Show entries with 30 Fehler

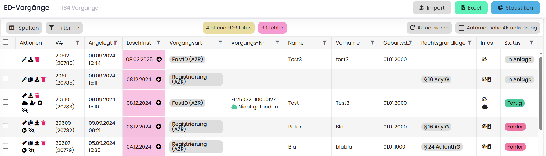coord(272,28)
